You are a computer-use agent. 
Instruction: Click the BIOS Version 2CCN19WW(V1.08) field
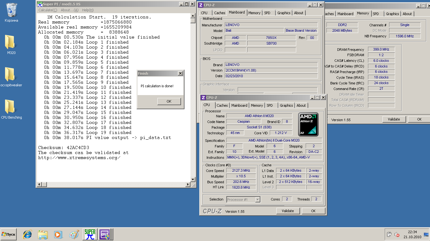tap(271, 70)
